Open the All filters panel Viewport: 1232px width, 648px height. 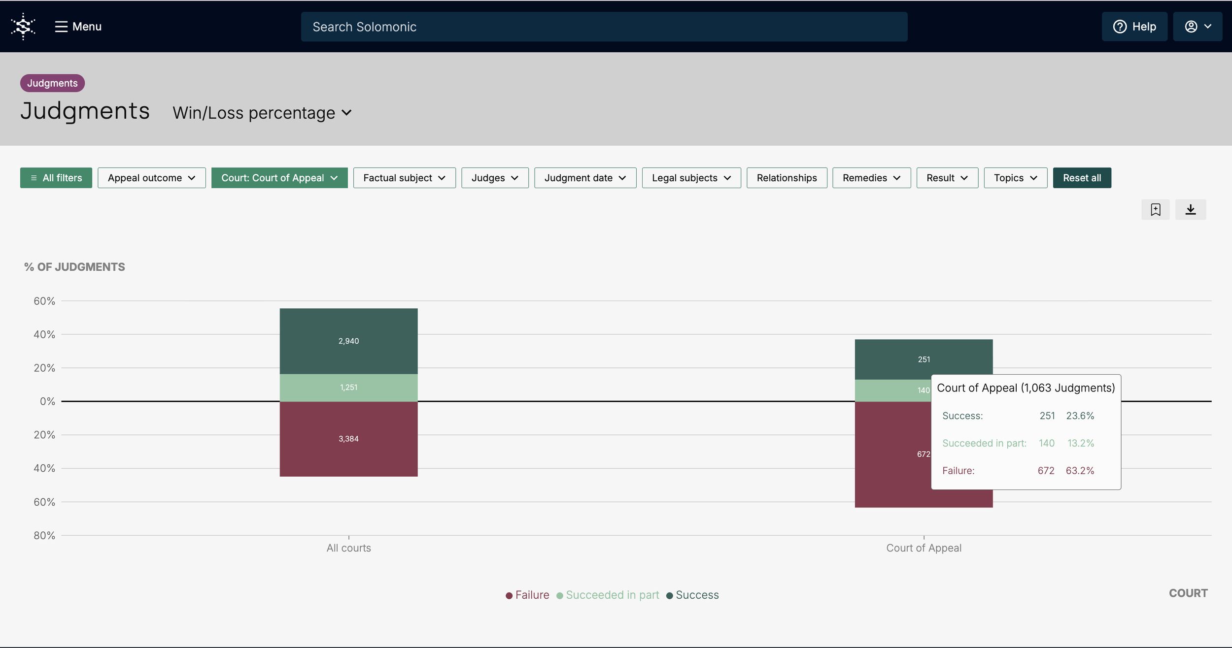[x=56, y=178]
